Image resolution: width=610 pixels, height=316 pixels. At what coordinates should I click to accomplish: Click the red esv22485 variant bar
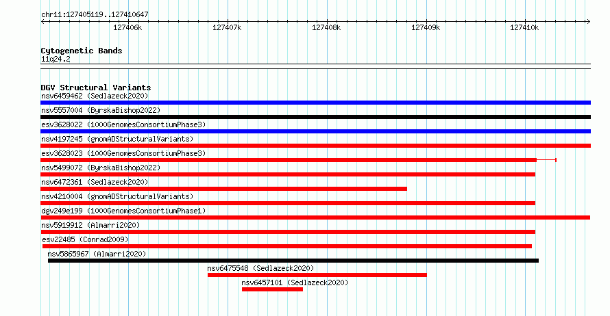click(287, 246)
